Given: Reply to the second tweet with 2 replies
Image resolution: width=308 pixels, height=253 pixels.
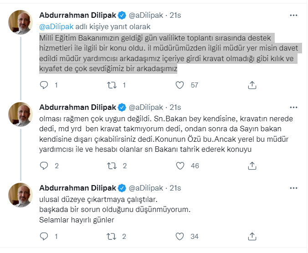Looking at the screenshot, I should coord(44,166).
